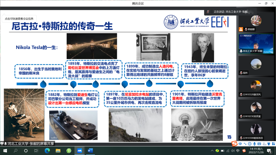Screen dimensions: 276x155
Task: Click the Windows Start button
Action: (x=5, y=151)
